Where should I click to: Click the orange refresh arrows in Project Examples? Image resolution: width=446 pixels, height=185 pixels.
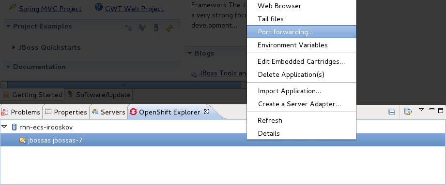pos(169,28)
